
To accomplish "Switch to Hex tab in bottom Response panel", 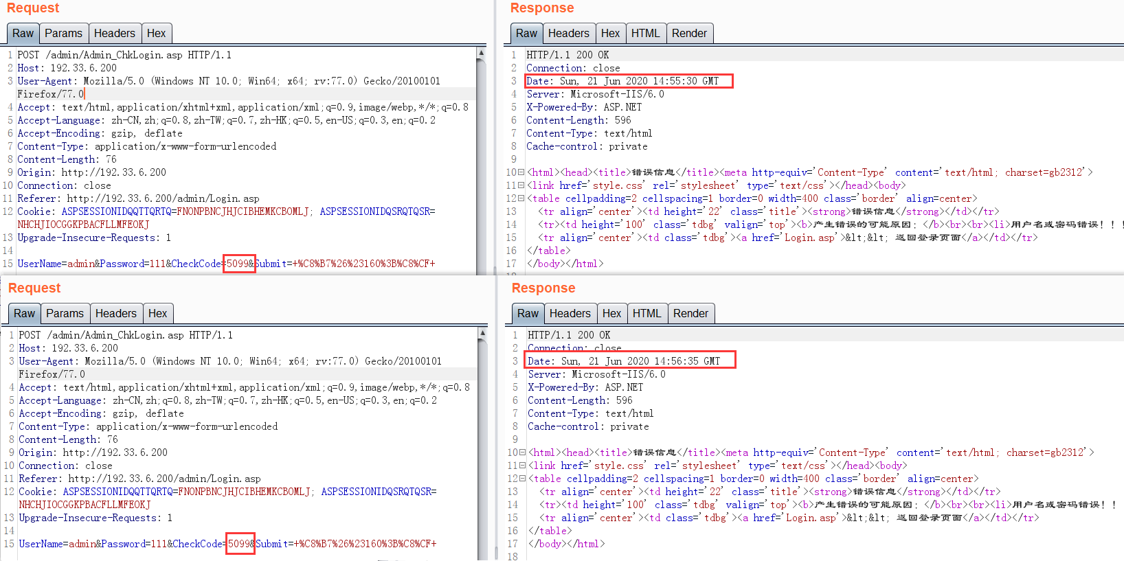I will coord(611,313).
